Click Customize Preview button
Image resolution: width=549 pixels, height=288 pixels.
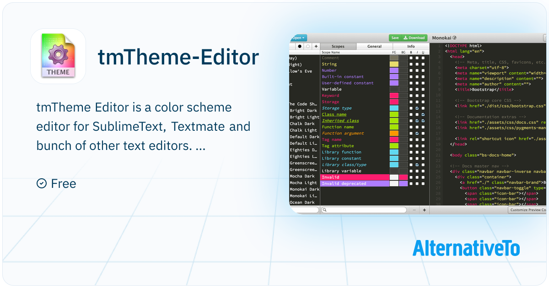coord(527,210)
